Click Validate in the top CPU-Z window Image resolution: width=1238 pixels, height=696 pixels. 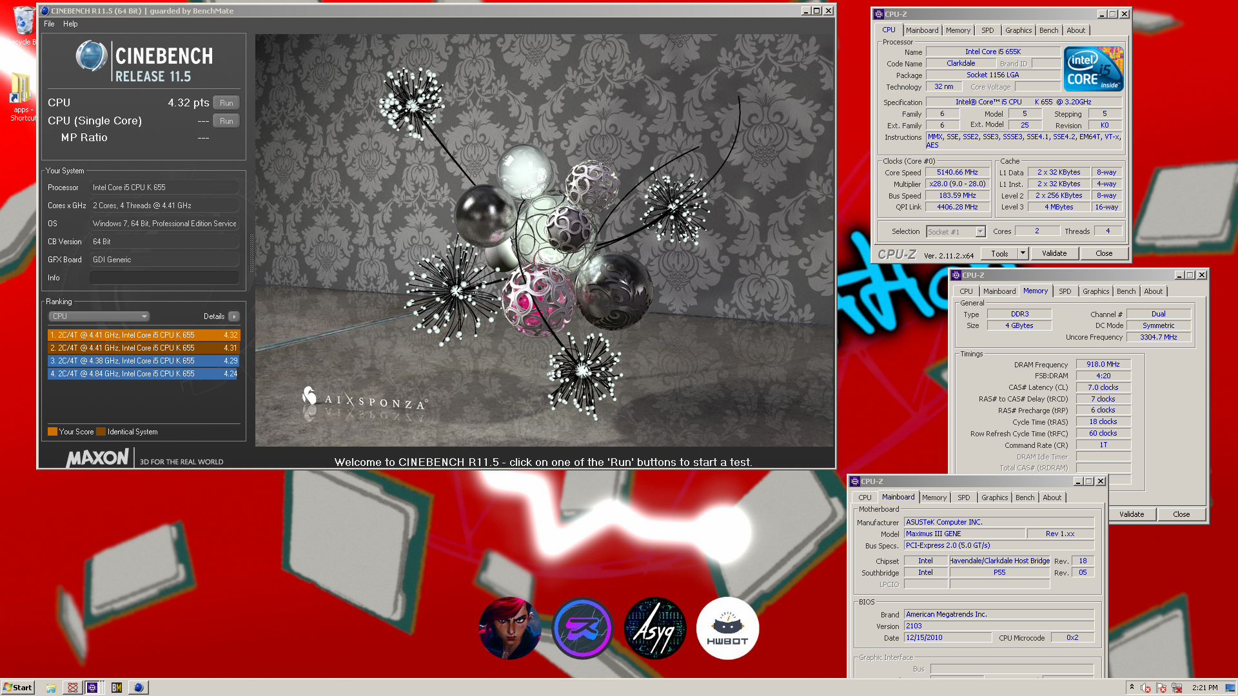point(1054,254)
